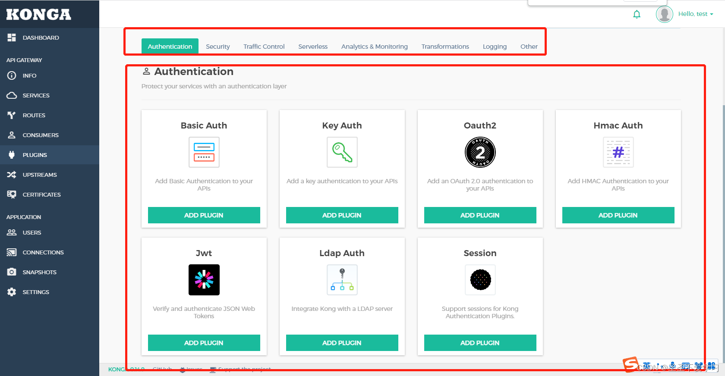Open the Other tab
The image size is (725, 376).
529,46
